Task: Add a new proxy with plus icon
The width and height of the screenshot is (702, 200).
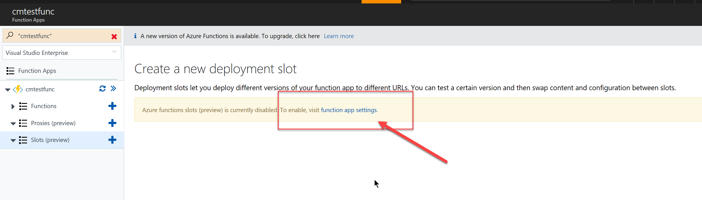Action: coord(112,123)
